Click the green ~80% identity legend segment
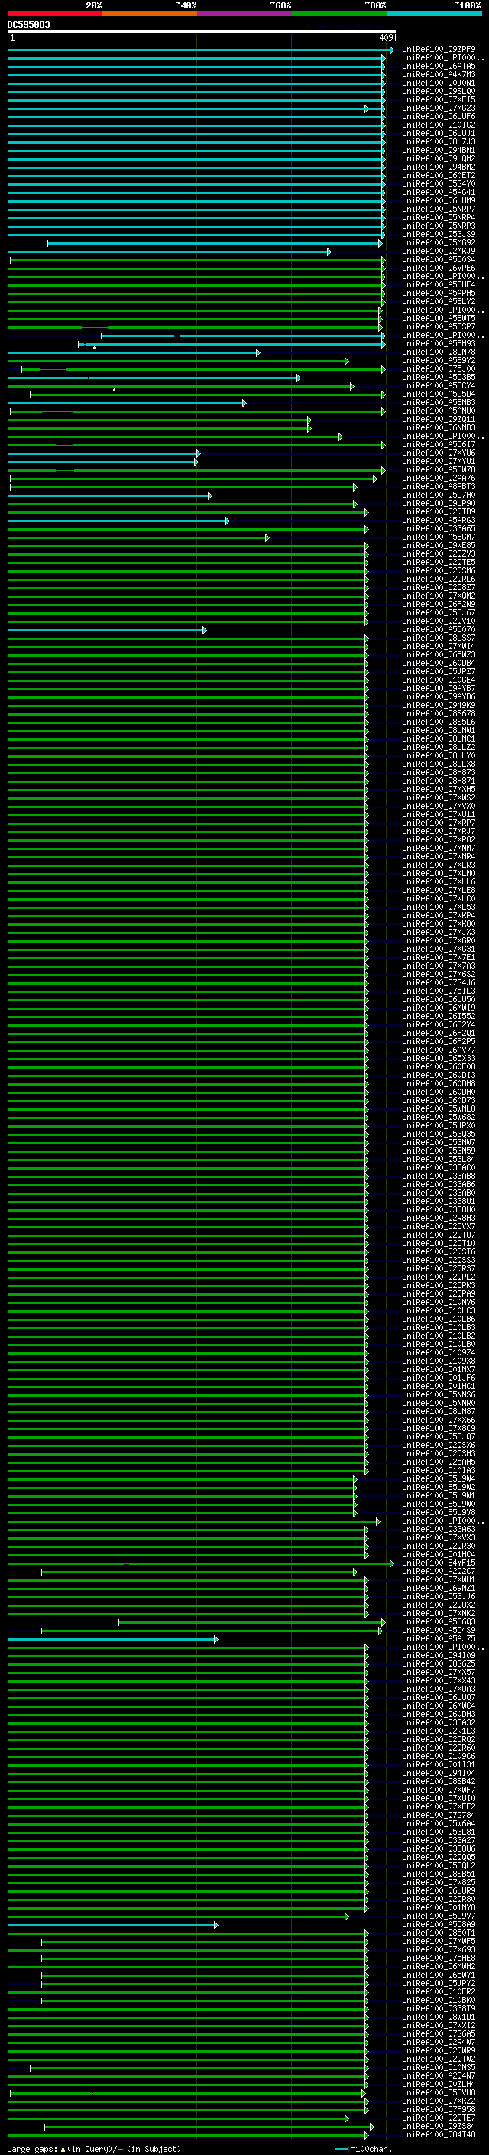Image resolution: width=489 pixels, height=2155 pixels. 339,15
